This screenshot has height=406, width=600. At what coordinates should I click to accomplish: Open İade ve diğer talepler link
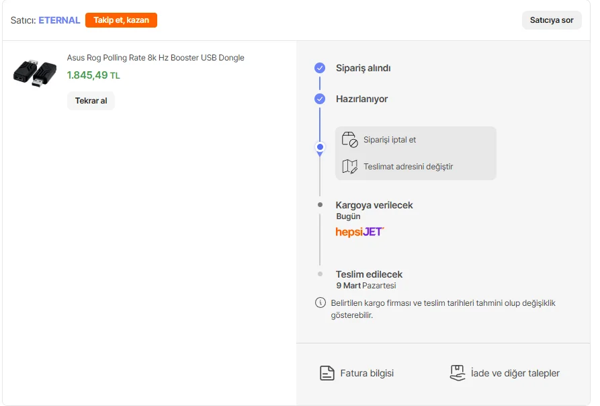click(515, 373)
